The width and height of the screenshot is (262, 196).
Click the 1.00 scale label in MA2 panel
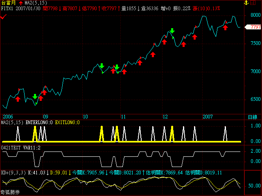coord(255,126)
